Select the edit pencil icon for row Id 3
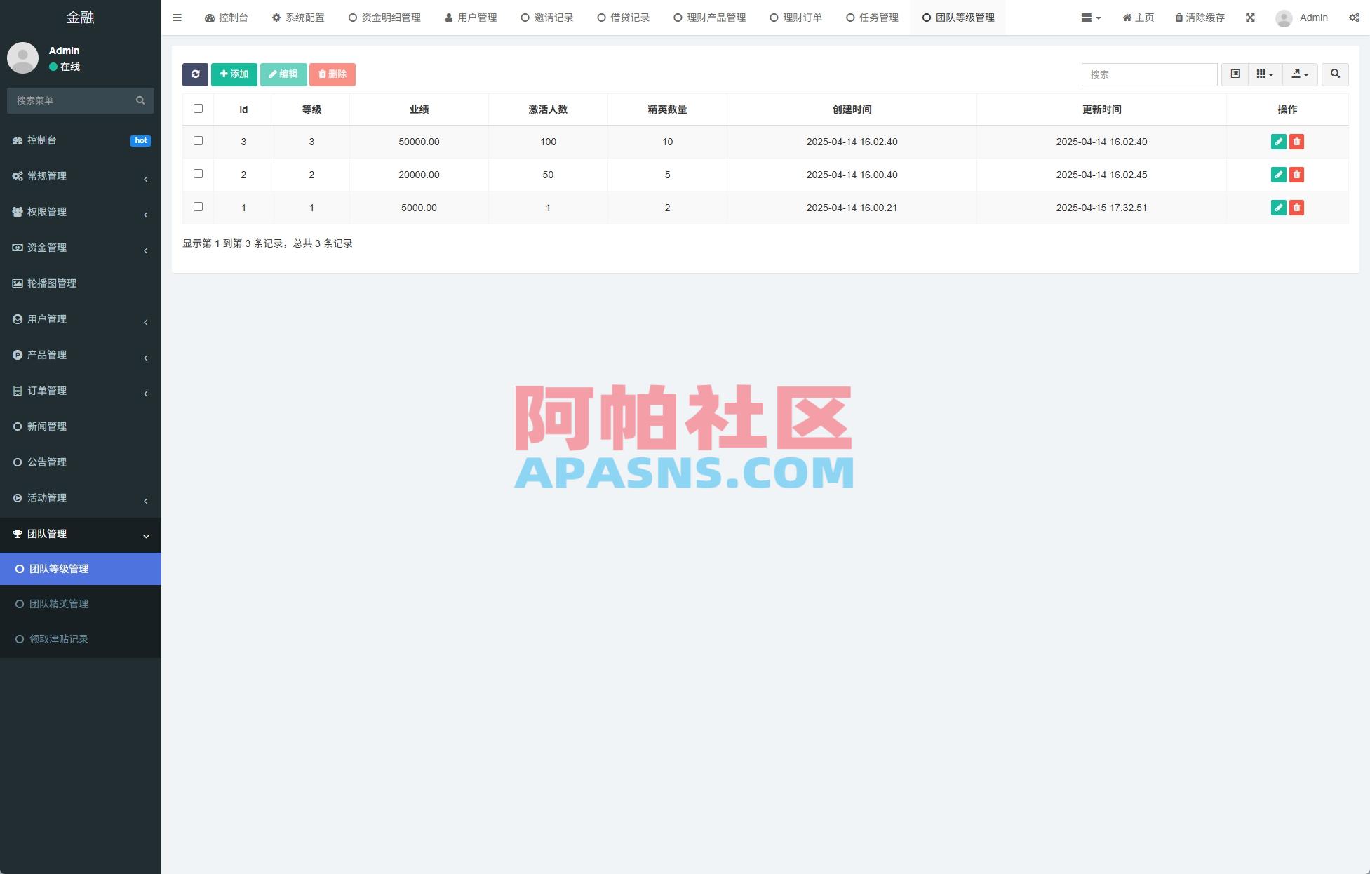 [x=1278, y=142]
